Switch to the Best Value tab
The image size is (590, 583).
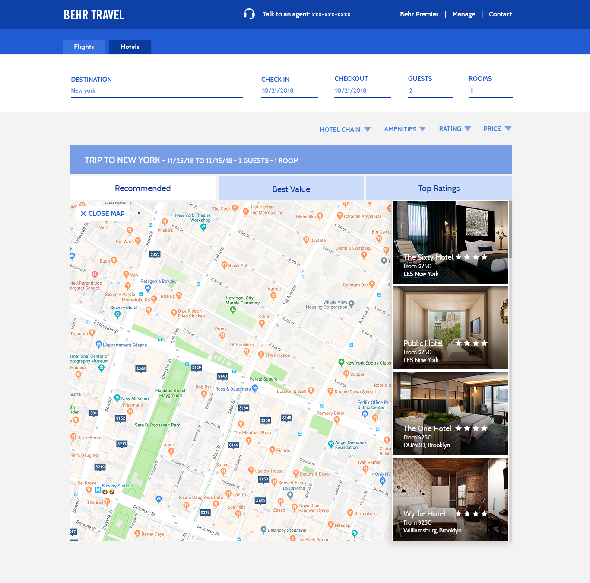pos(291,189)
